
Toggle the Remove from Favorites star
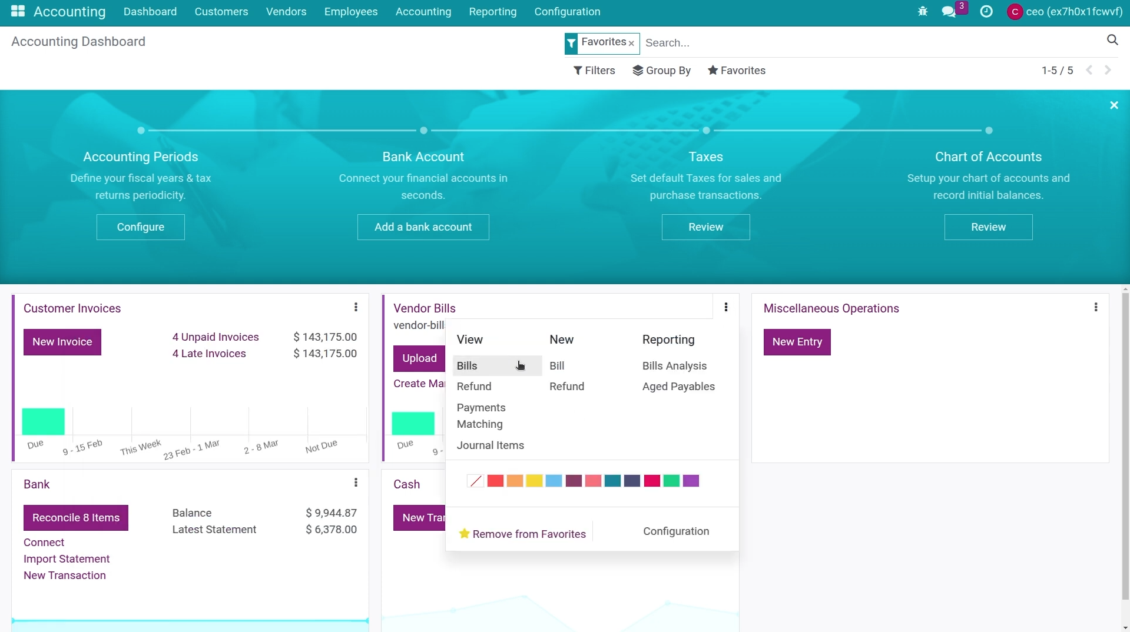[465, 534]
